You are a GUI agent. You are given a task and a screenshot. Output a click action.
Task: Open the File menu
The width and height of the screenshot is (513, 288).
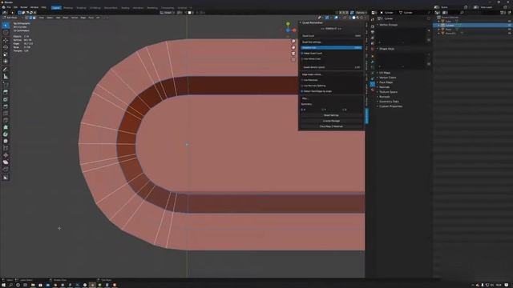[9, 7]
